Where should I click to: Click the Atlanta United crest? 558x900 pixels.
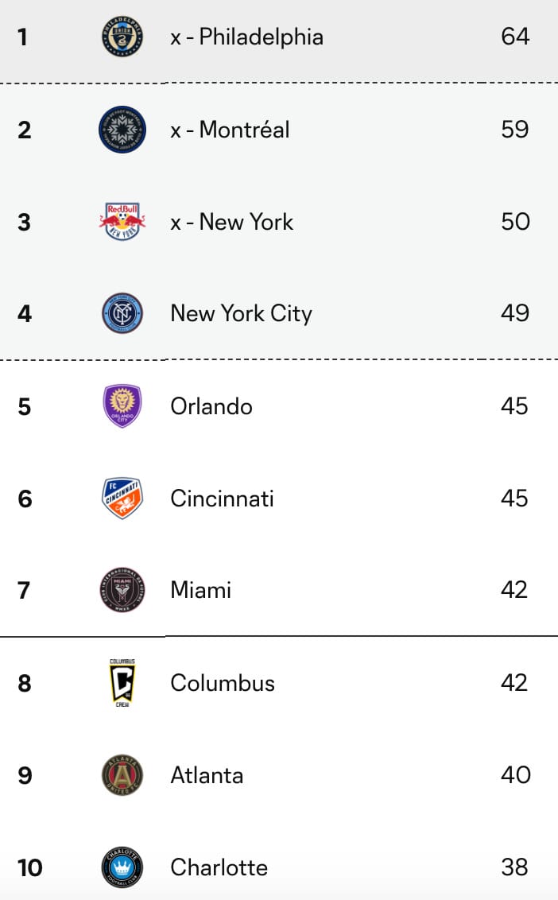(122, 775)
